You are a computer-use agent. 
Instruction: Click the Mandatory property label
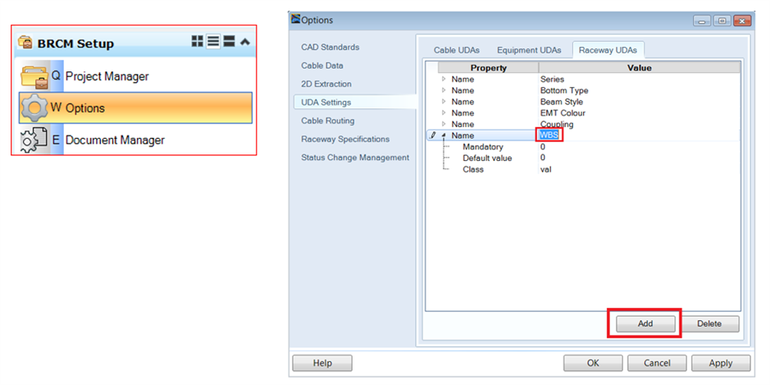point(483,146)
